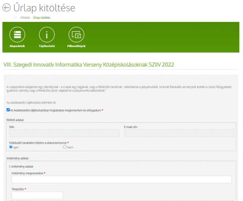Select the Pillanatképek text label in green bar
Viewport: 243px width, 201px height.
[x=76, y=46]
